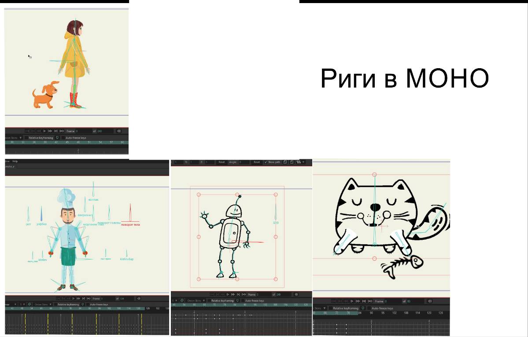Select the red 'поворот тела' bone slider
Viewport: 528px width, 337px height.
[x=130, y=213]
